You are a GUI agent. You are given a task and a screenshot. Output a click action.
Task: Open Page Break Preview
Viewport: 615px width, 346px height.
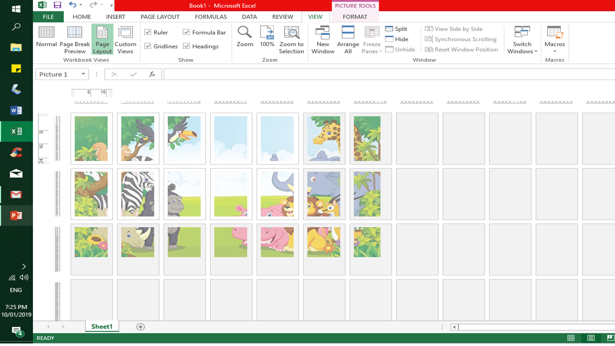coord(74,38)
